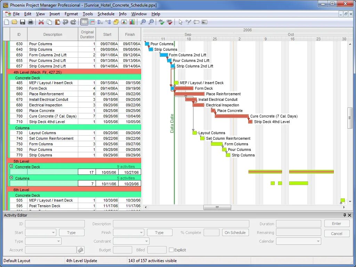Open a file with the folder icon

pyautogui.click(x=15, y=22)
